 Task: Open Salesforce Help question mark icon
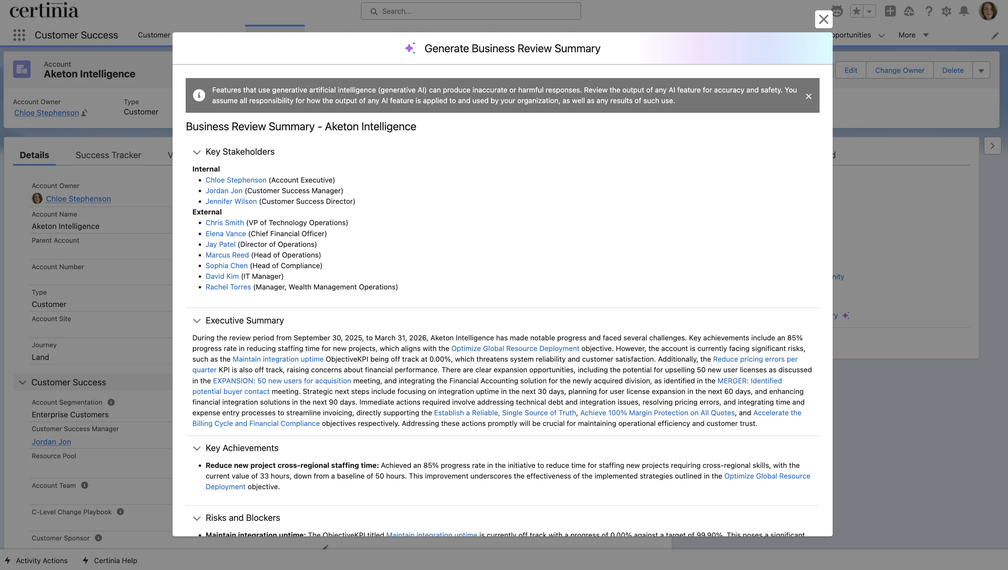928,11
